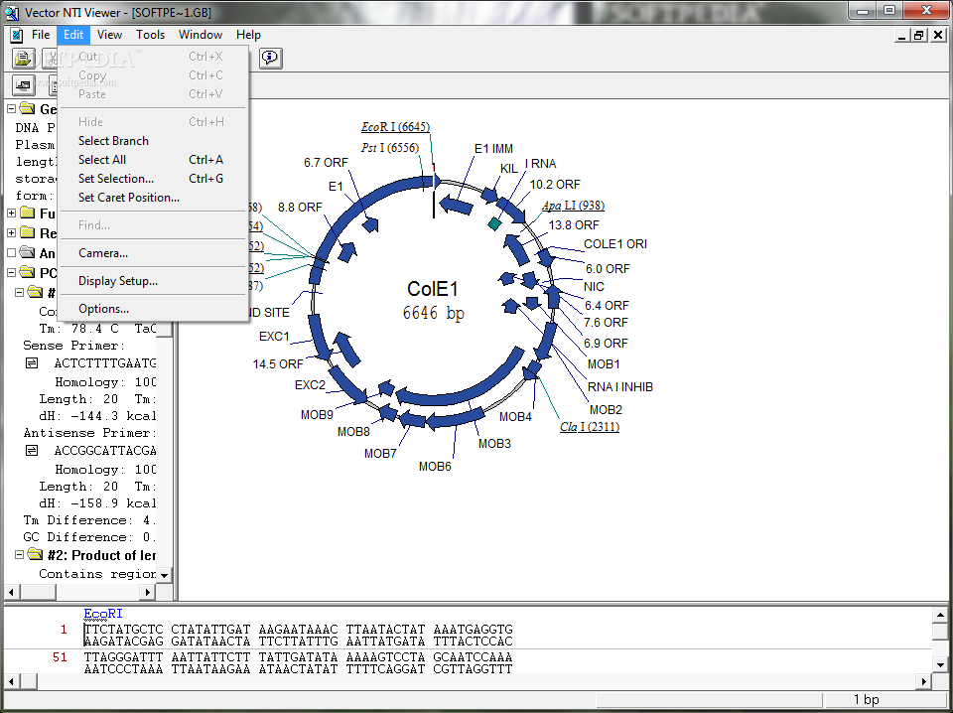Collapse the top 'Ge...' folder node
The height and width of the screenshot is (713, 953).
click(11, 109)
